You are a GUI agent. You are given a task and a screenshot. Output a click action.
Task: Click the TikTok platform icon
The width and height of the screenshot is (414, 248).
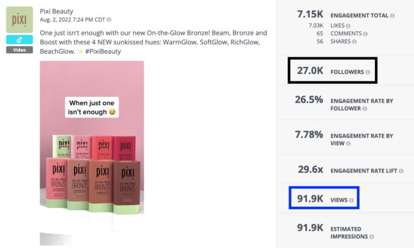click(x=19, y=40)
